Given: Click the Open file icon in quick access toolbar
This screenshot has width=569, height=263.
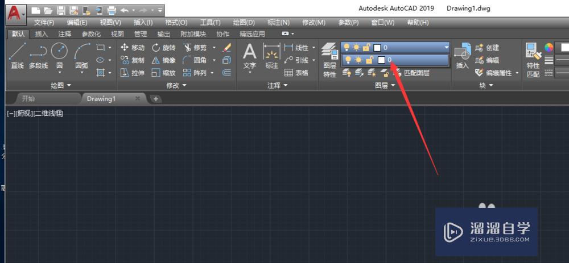Looking at the screenshot, I should pos(48,10).
